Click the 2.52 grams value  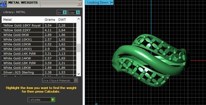click(48, 44)
